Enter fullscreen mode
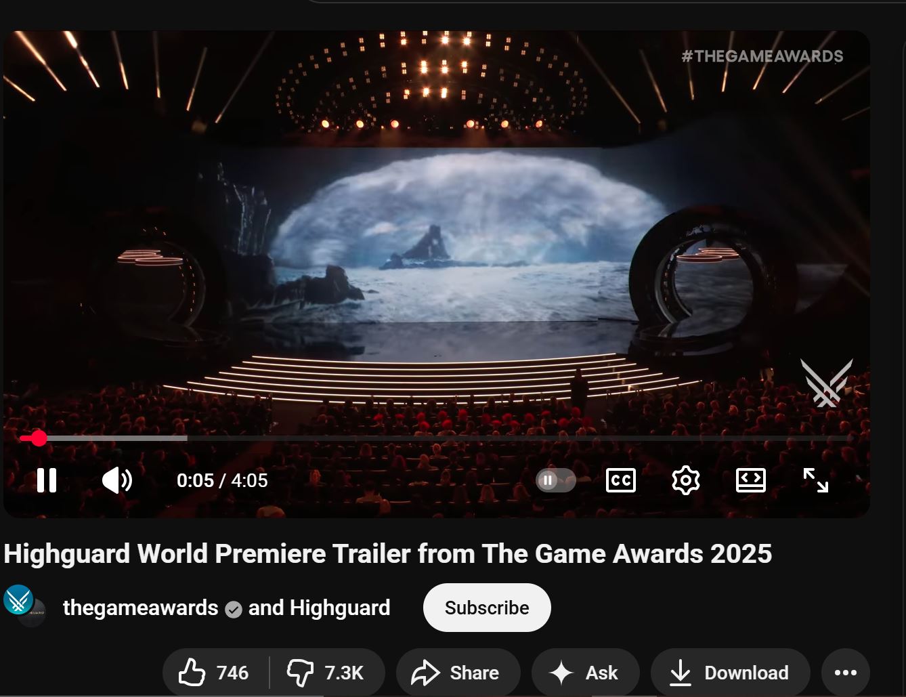Screen dimensions: 906x697 coord(815,480)
